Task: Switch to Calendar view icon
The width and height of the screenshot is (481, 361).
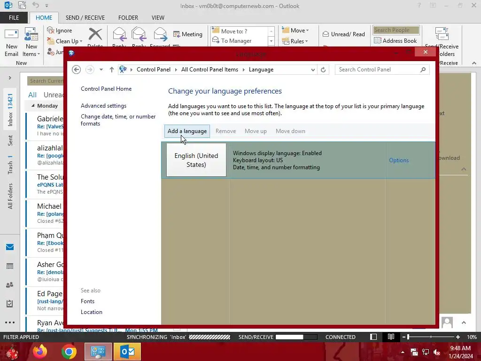Action: [x=10, y=266]
